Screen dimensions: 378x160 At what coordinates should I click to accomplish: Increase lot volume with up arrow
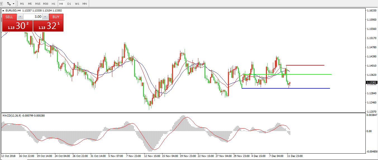click(46, 17)
